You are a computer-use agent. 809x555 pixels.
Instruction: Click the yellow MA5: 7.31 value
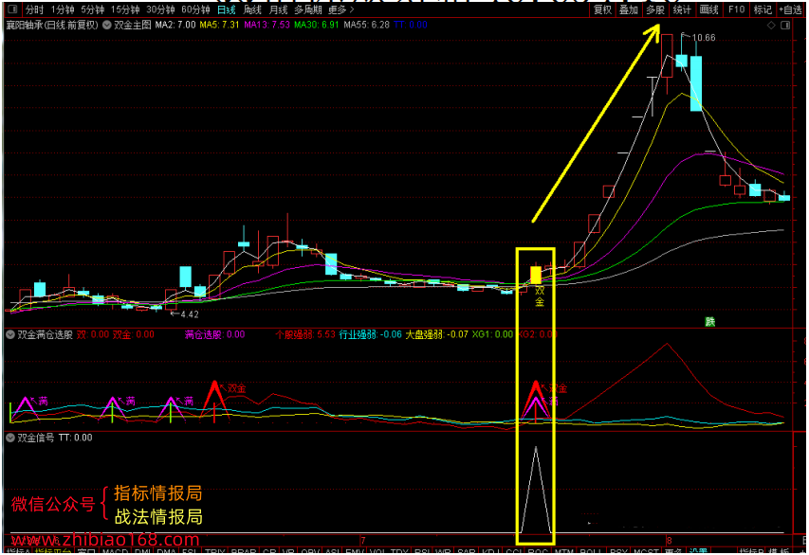tap(219, 25)
